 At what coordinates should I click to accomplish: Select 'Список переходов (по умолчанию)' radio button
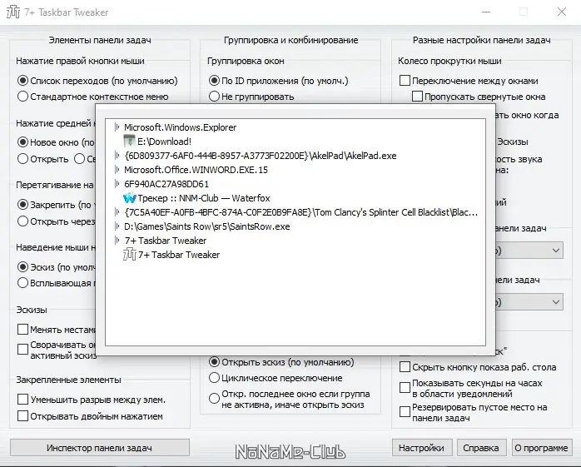(x=22, y=81)
